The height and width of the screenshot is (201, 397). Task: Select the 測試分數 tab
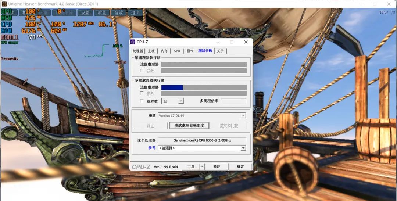click(x=205, y=51)
